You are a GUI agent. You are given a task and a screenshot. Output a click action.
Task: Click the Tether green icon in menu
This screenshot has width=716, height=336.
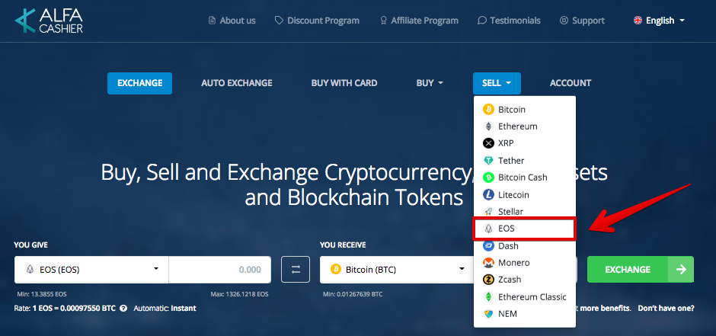[488, 161]
